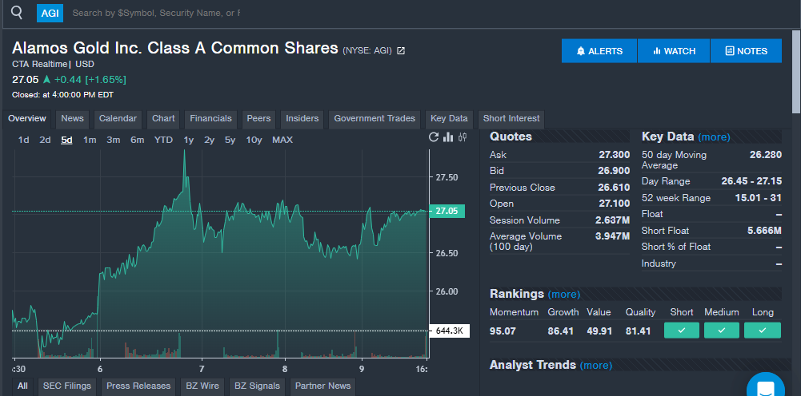
Task: Select the 5y chart range
Action: pos(230,141)
